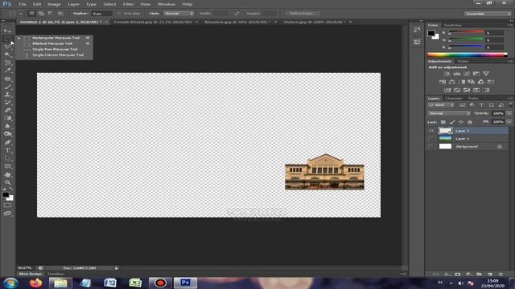Screen dimensions: 515x289
Task: Select the Brush tool
Action: point(7,87)
